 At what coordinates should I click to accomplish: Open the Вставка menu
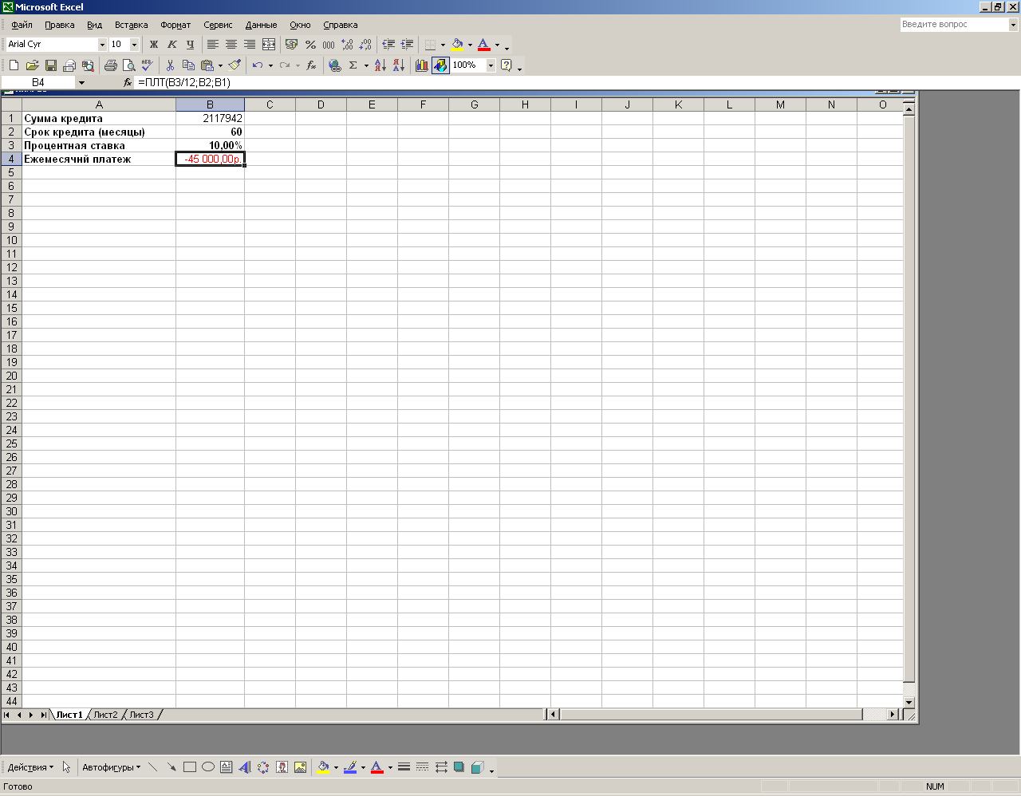(x=131, y=25)
